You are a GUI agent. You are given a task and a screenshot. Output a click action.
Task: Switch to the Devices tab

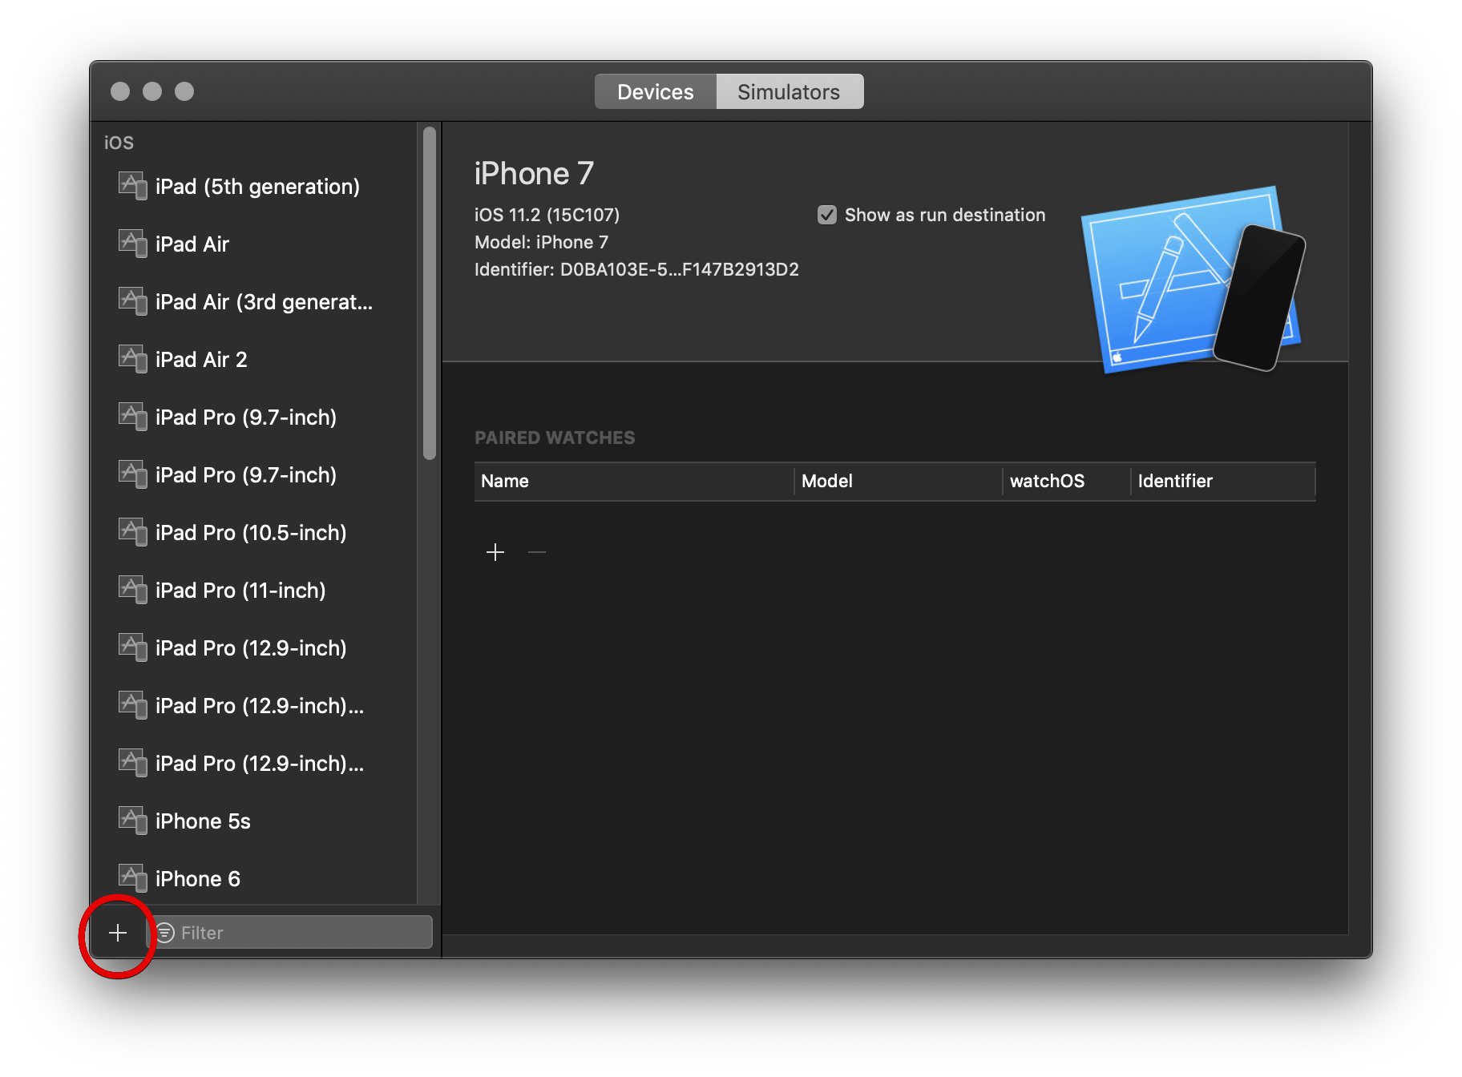[x=656, y=91]
